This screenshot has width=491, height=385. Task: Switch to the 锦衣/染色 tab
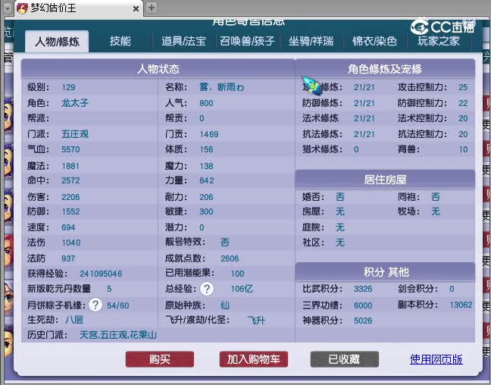374,41
